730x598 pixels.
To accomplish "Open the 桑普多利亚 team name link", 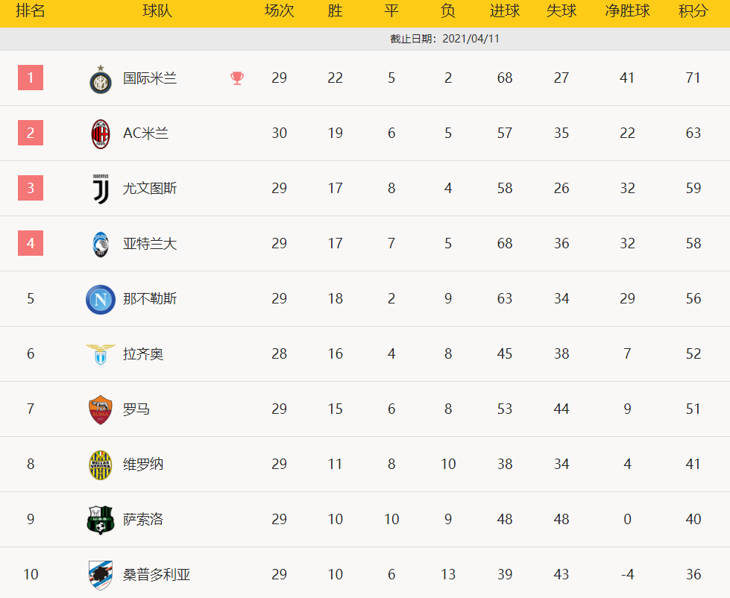I will pyautogui.click(x=157, y=575).
